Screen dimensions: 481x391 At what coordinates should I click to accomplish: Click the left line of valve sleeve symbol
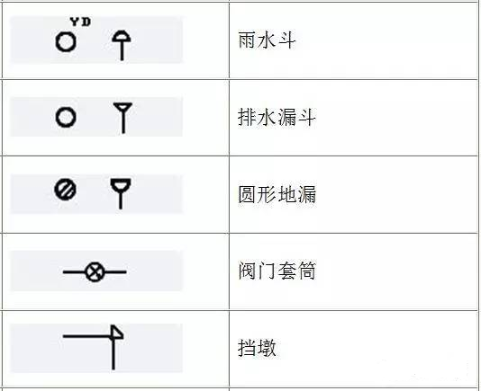click(74, 271)
